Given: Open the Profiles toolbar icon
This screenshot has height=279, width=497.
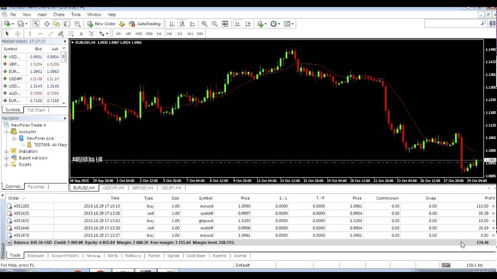Looking at the screenshot, I should tap(21, 24).
